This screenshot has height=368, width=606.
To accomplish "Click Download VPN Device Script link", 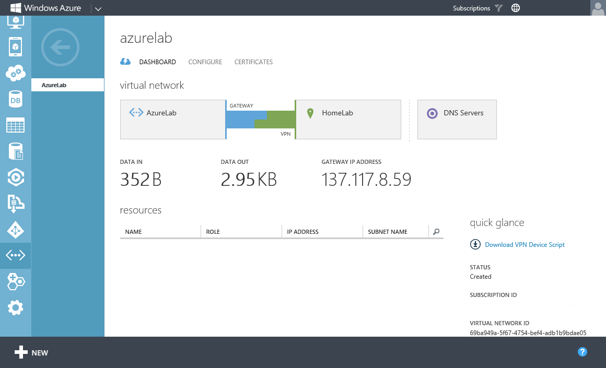I will [x=525, y=245].
